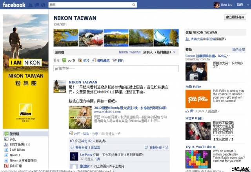Image resolution: width=251 pixels, height=172 pixels.
Task: Select 相片 share option
Action: click(x=84, y=60)
